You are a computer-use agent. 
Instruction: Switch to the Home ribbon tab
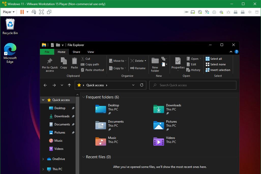coord(61,52)
